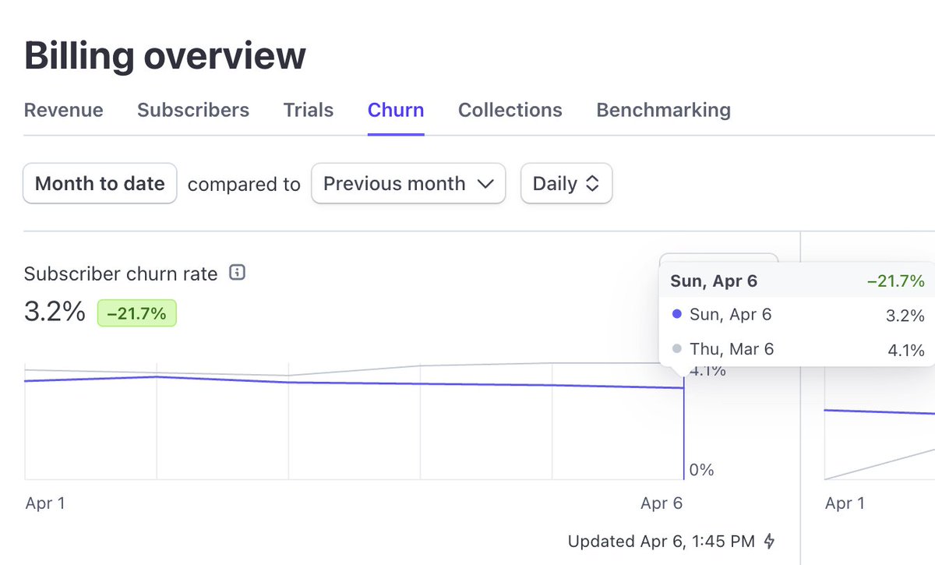This screenshot has width=935, height=565.
Task: Click the Updated Apr 6, 1:45 PM text
Action: (662, 541)
